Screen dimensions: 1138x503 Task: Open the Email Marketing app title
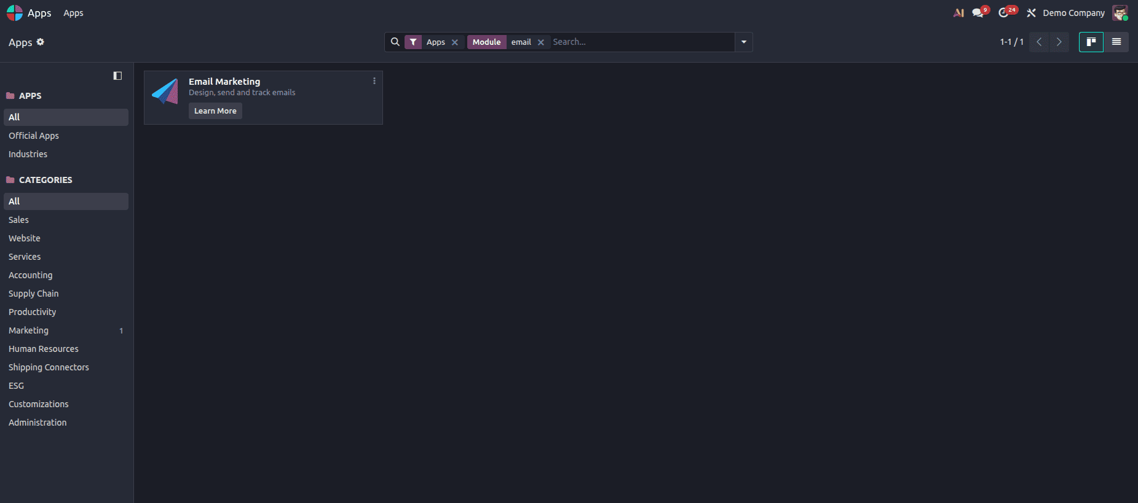point(224,81)
